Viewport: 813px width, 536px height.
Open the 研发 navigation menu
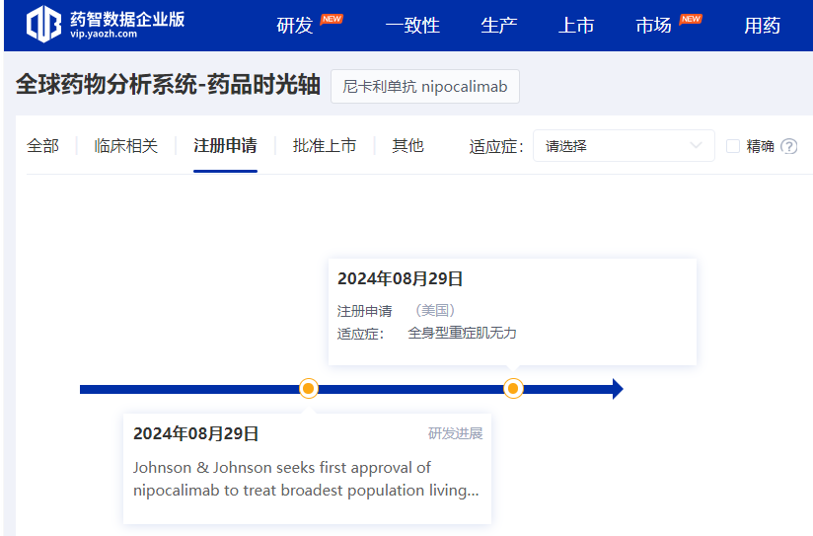point(295,26)
